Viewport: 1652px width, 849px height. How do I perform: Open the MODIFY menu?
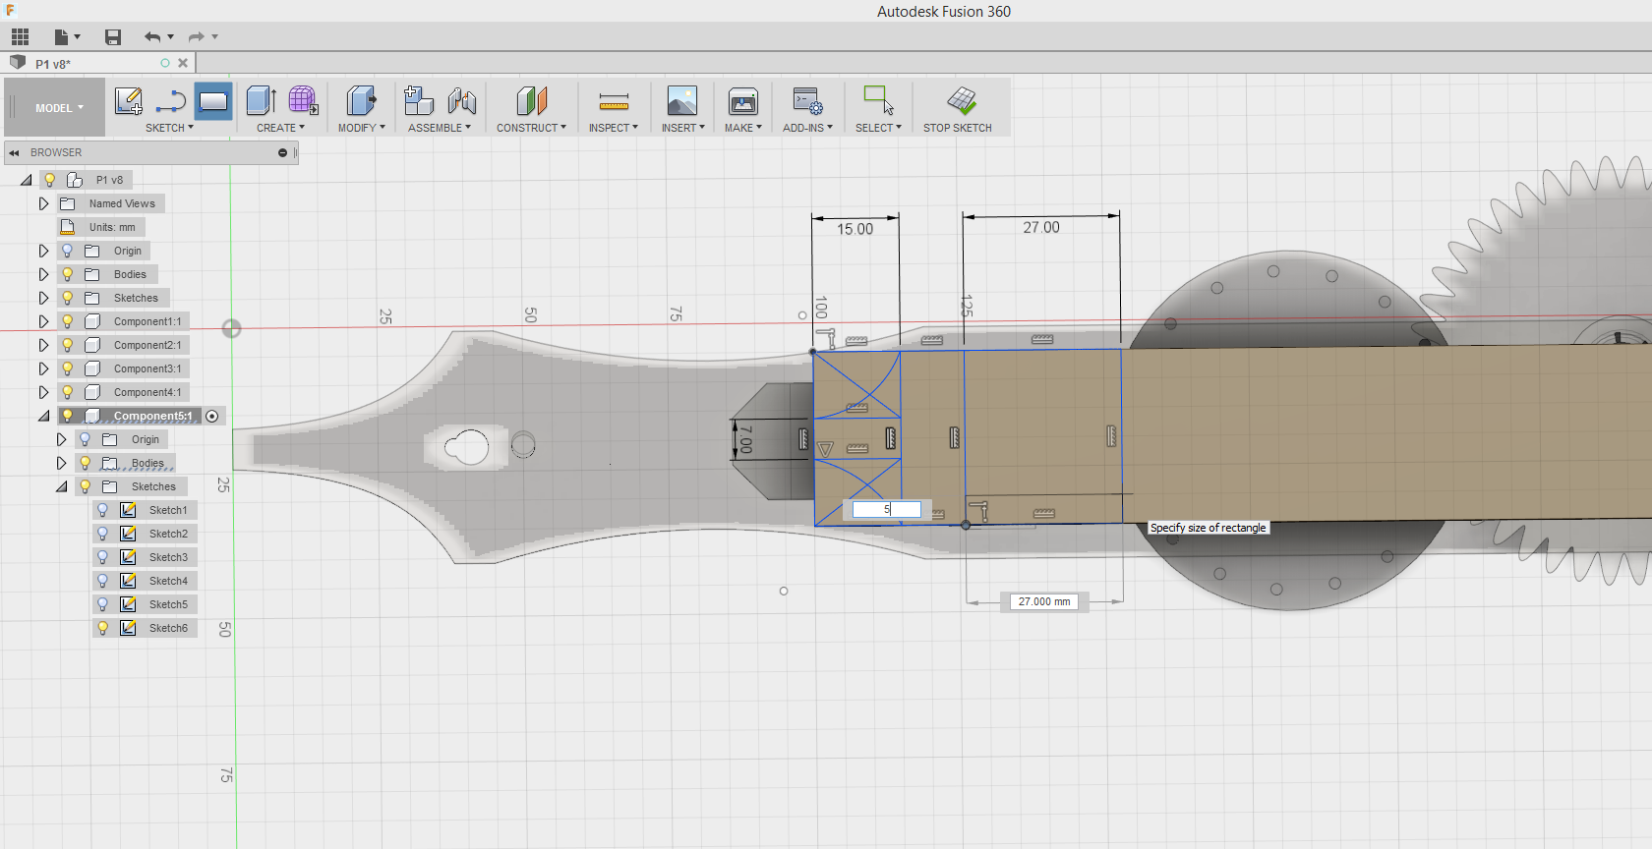[361, 128]
